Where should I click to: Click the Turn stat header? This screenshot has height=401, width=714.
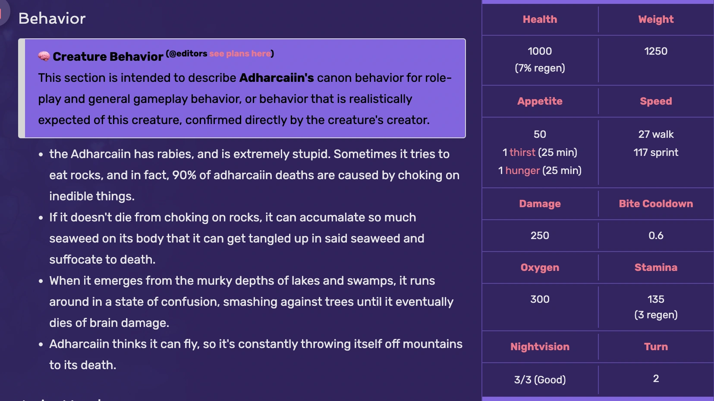656,347
